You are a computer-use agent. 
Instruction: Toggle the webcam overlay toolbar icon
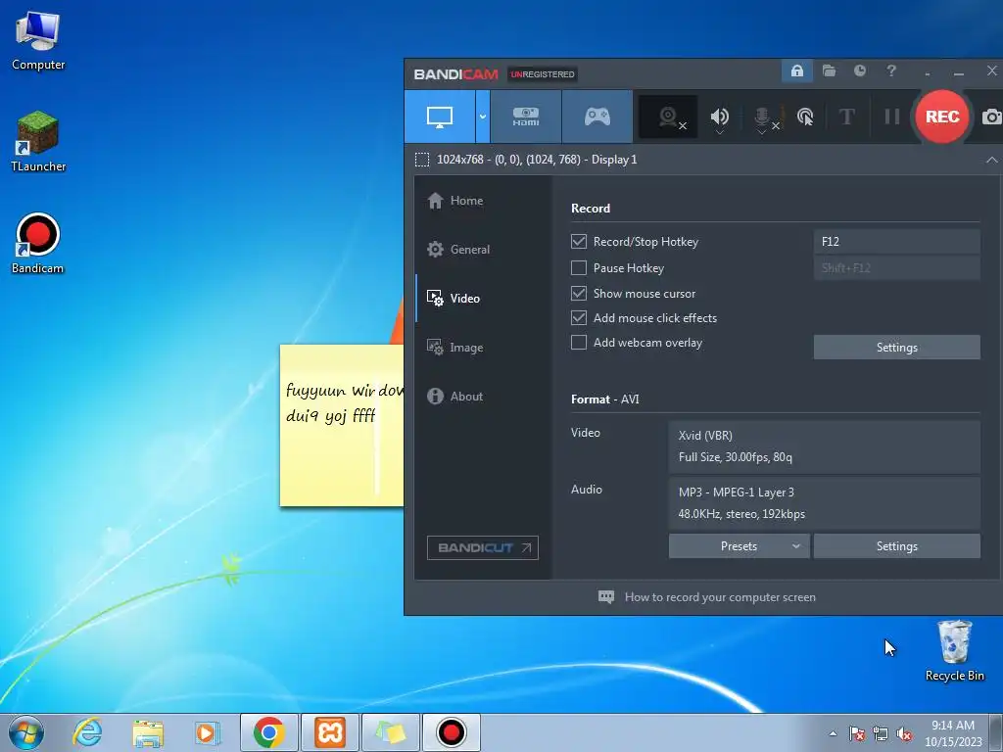[x=668, y=117]
